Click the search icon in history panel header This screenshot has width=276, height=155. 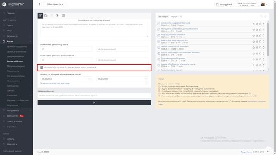[261, 16]
